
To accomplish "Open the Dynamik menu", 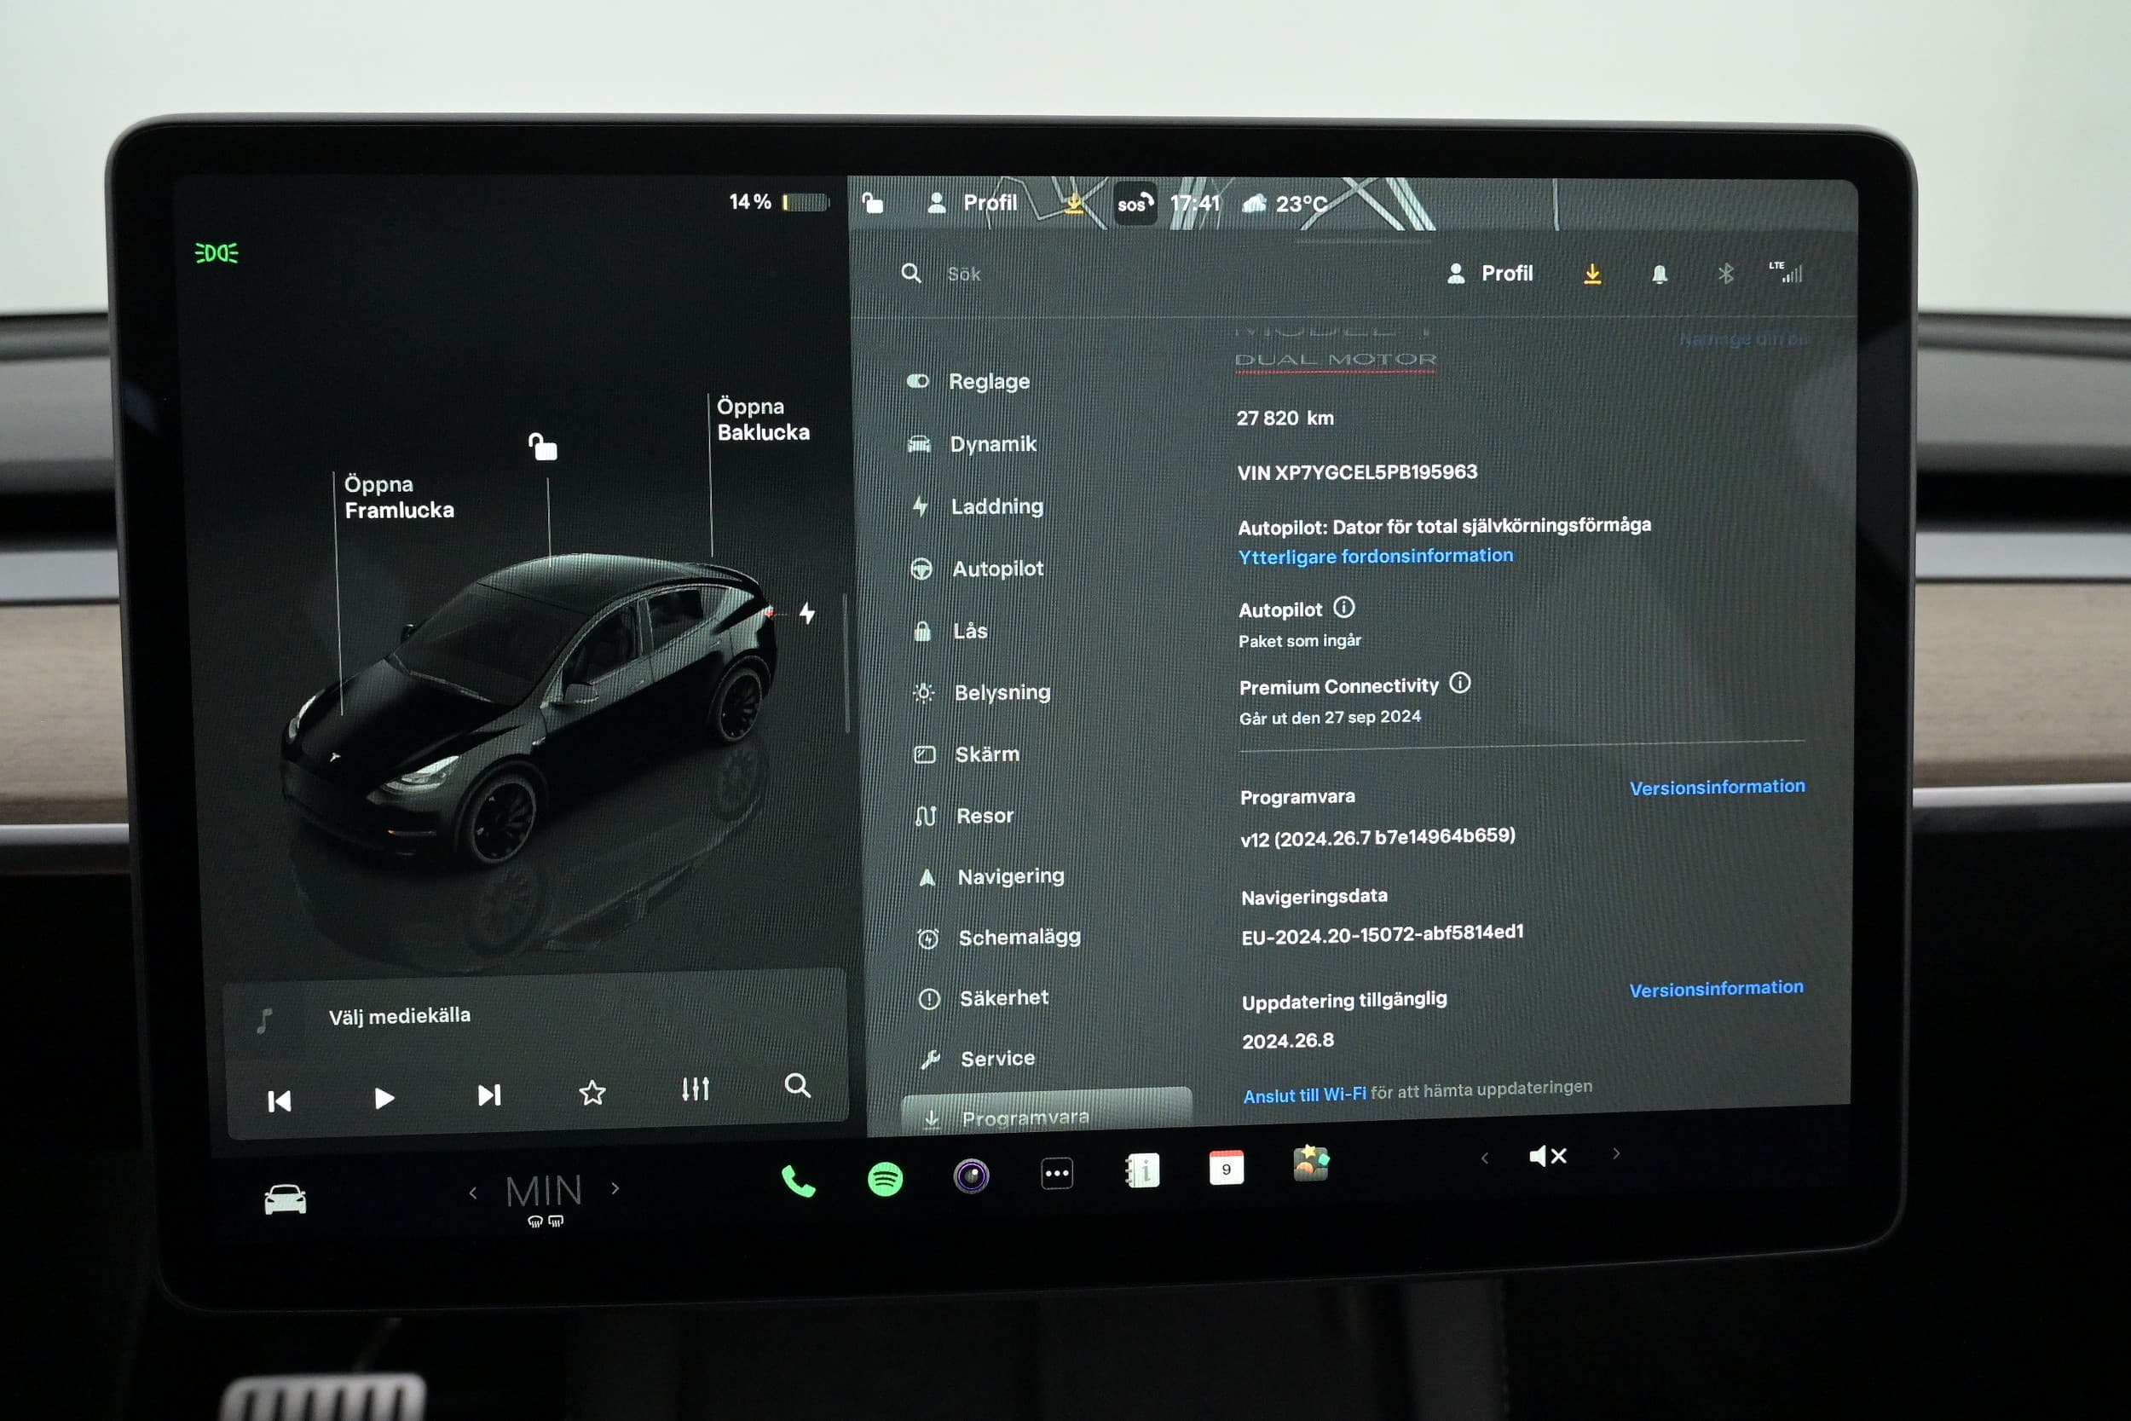I will pos(973,444).
